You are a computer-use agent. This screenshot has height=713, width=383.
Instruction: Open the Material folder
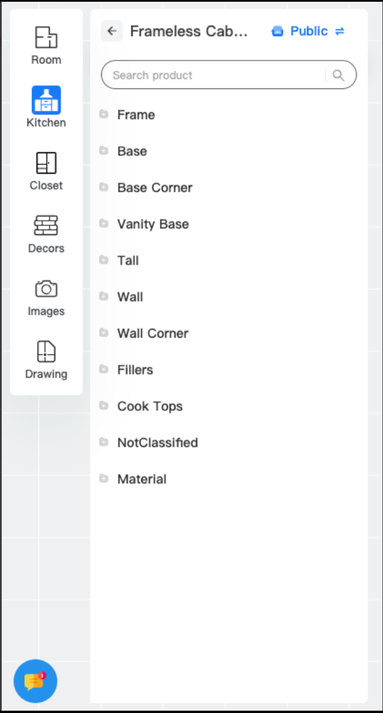click(141, 479)
